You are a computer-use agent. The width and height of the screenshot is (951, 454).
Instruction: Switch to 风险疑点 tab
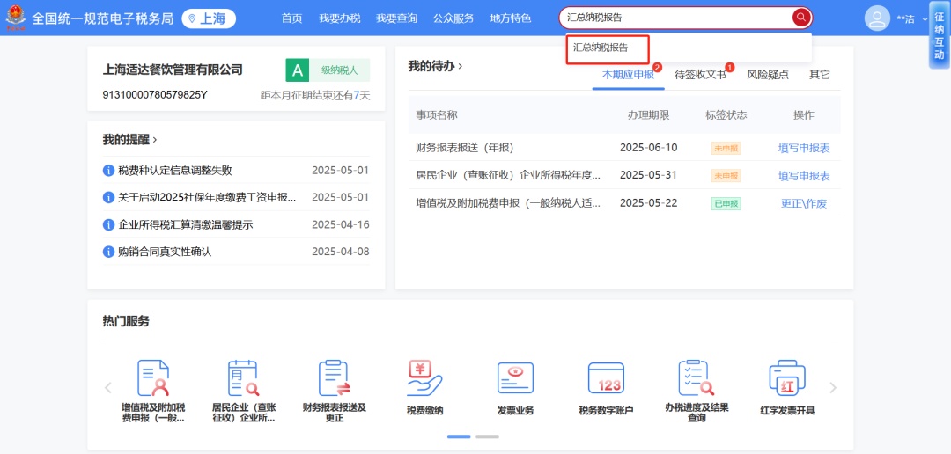tap(768, 75)
